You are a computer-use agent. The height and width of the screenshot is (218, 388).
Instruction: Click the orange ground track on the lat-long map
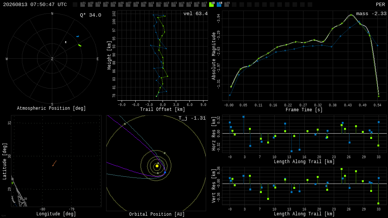(55, 163)
